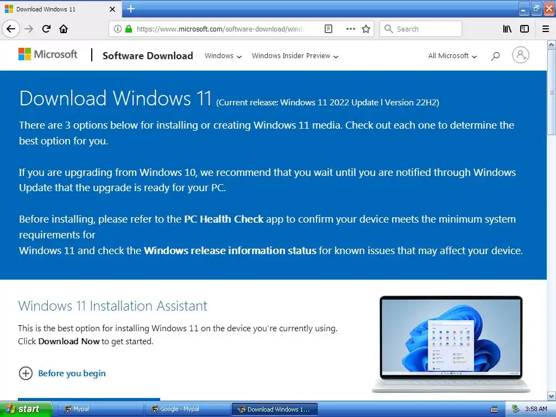The height and width of the screenshot is (417, 556).
Task: Click the 3:58 AM clock
Action: [x=536, y=409]
